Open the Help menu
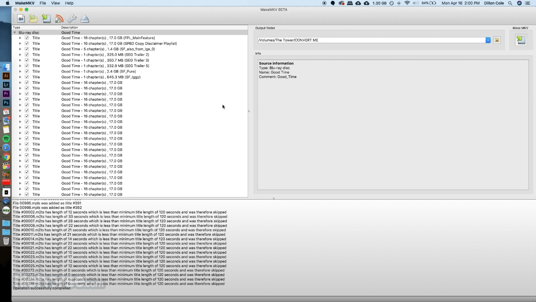Viewport: 536px width, 302px height. (x=69, y=3)
